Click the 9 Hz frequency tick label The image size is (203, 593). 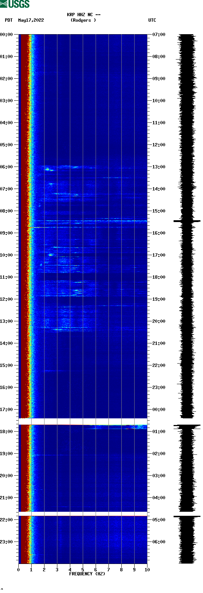pos(134,570)
